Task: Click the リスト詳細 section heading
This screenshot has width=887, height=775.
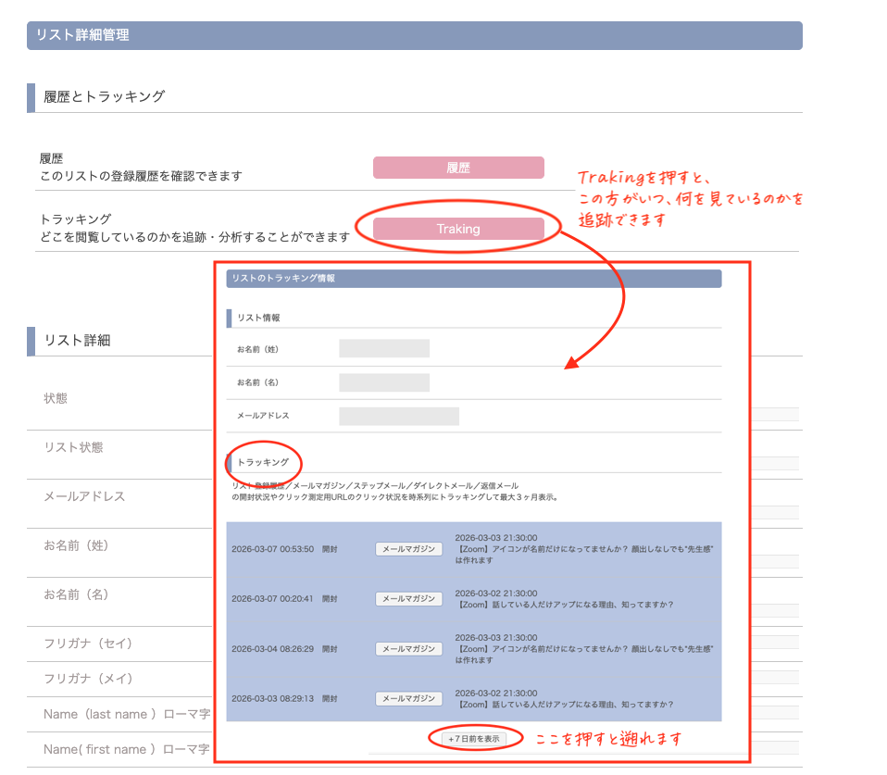Action: coord(77,340)
